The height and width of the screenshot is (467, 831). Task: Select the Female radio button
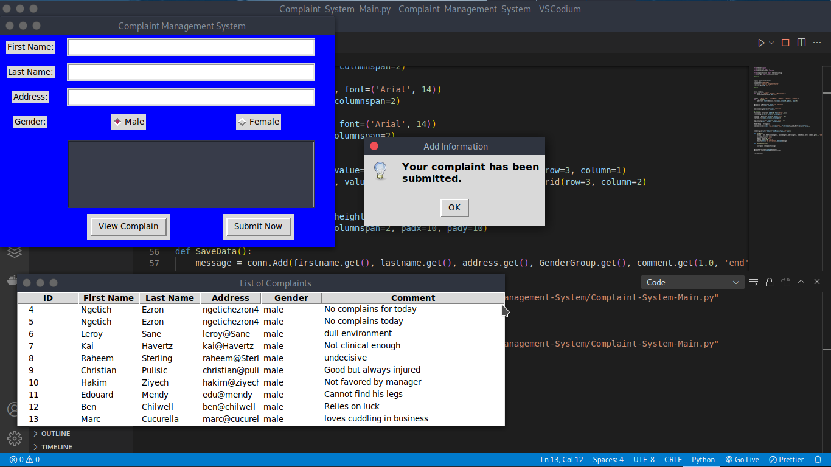[x=242, y=122]
